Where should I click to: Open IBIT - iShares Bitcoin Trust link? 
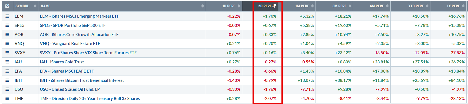[82, 80]
